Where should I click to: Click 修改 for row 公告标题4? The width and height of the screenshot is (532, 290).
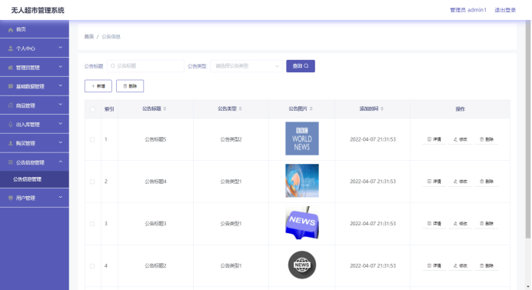pyautogui.click(x=461, y=182)
